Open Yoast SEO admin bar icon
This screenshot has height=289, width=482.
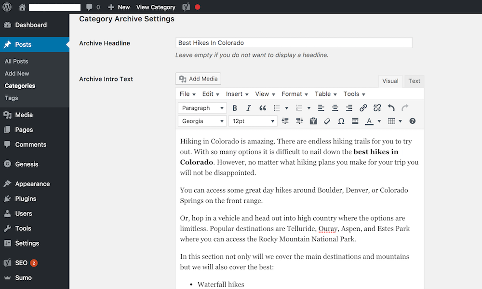pyautogui.click(x=186, y=7)
